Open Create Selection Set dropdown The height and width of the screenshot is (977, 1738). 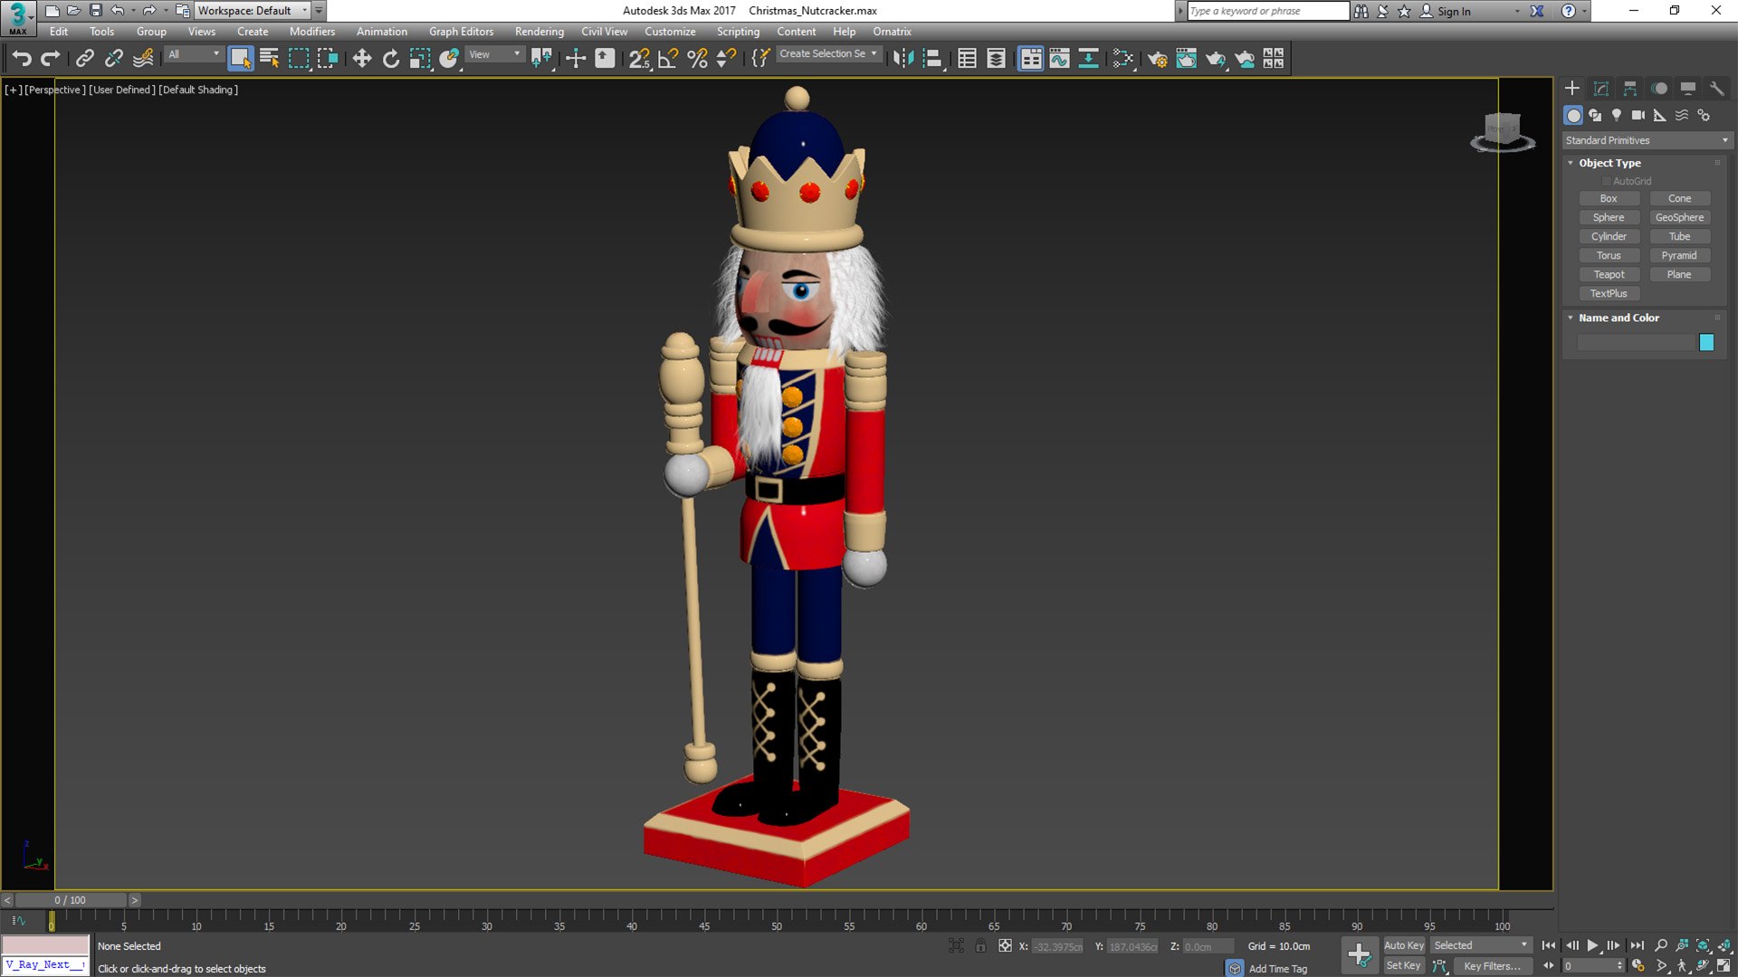(828, 54)
